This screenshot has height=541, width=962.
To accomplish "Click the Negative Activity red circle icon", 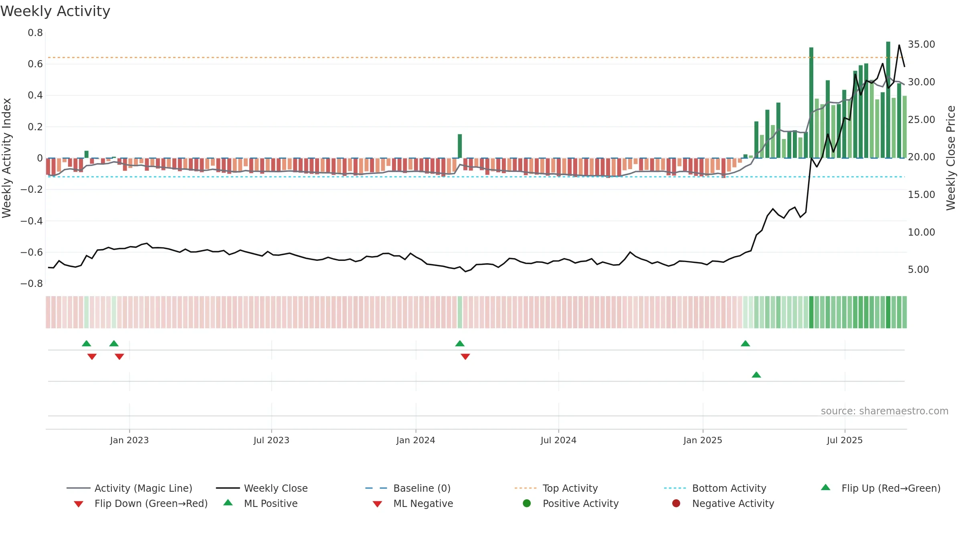I will click(x=676, y=503).
